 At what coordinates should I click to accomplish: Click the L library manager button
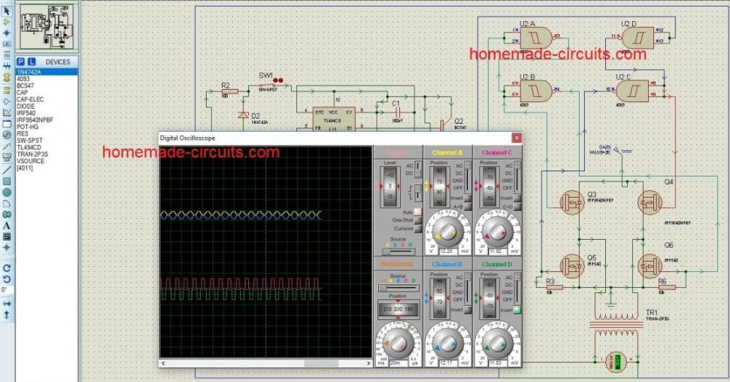31,62
